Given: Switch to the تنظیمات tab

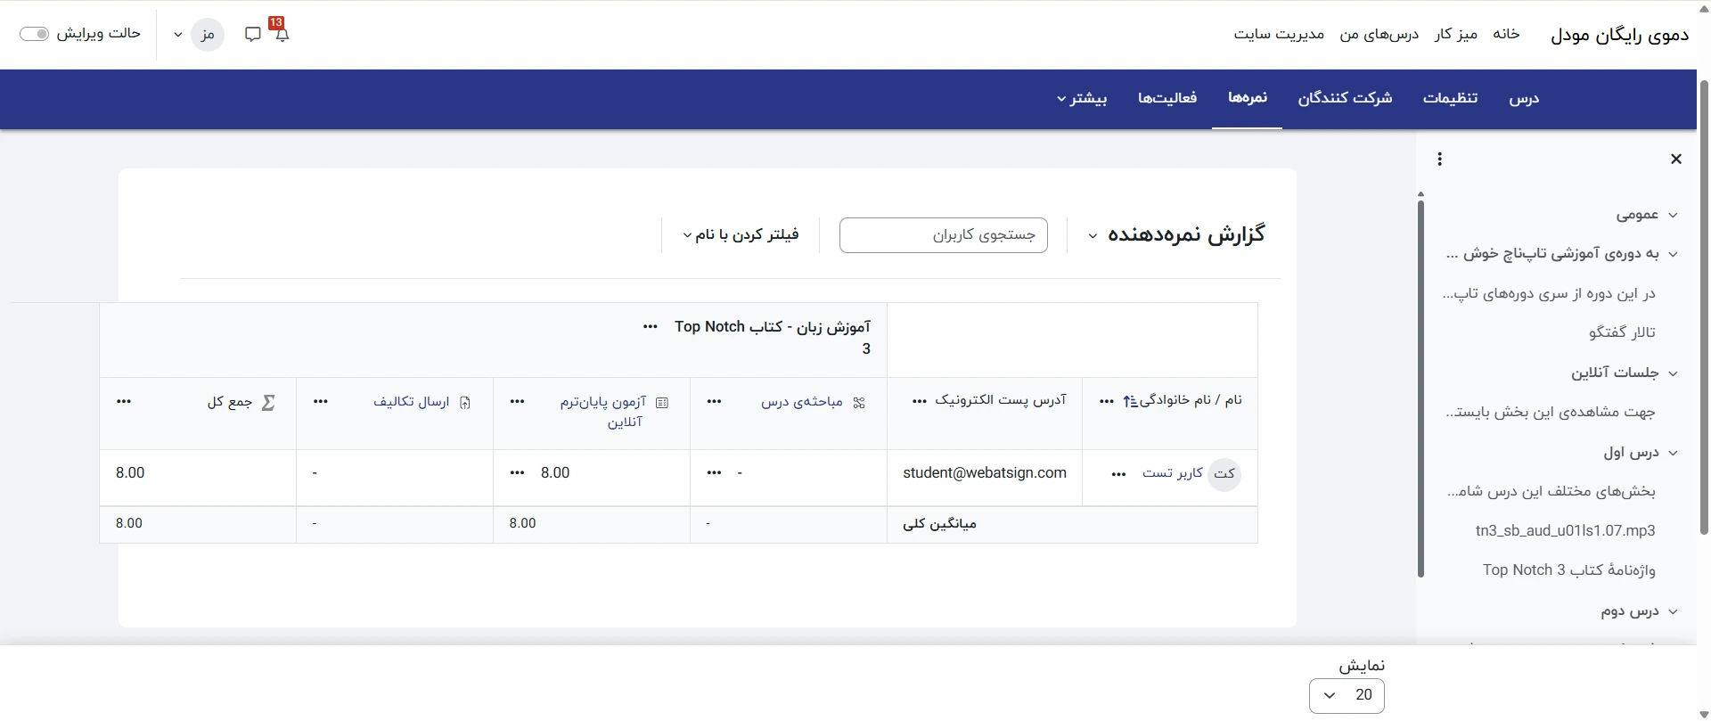Looking at the screenshot, I should [x=1450, y=98].
